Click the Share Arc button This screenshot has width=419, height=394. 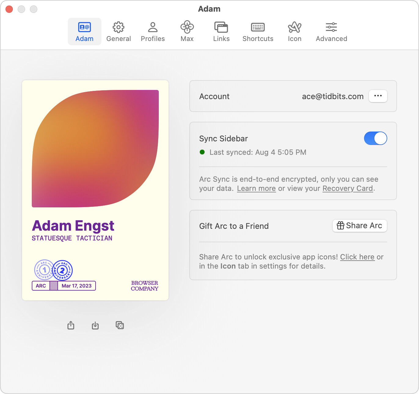359,226
